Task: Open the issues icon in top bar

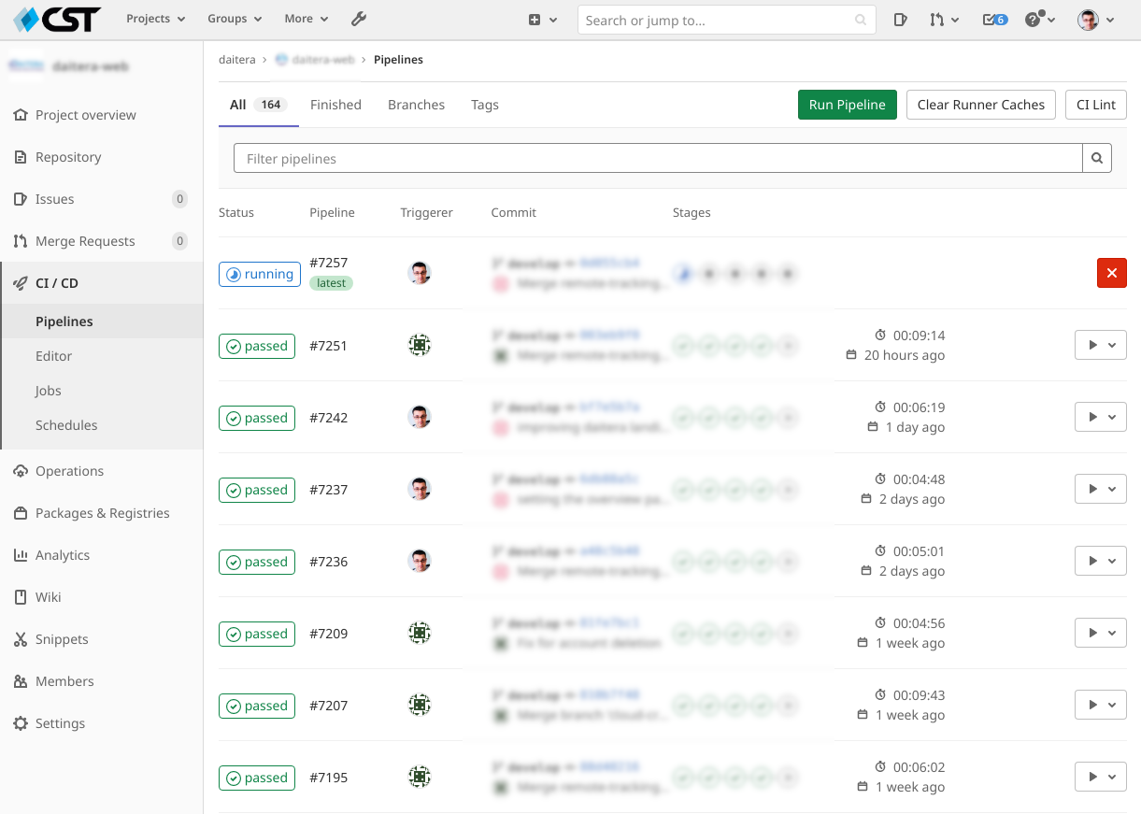Action: click(x=900, y=20)
